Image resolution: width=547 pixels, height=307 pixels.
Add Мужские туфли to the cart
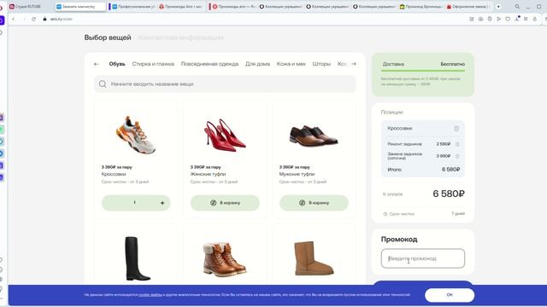pyautogui.click(x=314, y=203)
